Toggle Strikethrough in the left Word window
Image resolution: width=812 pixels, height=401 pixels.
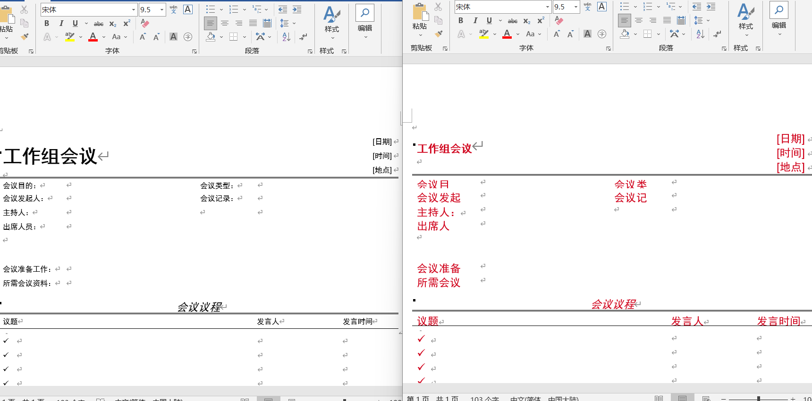(x=99, y=24)
